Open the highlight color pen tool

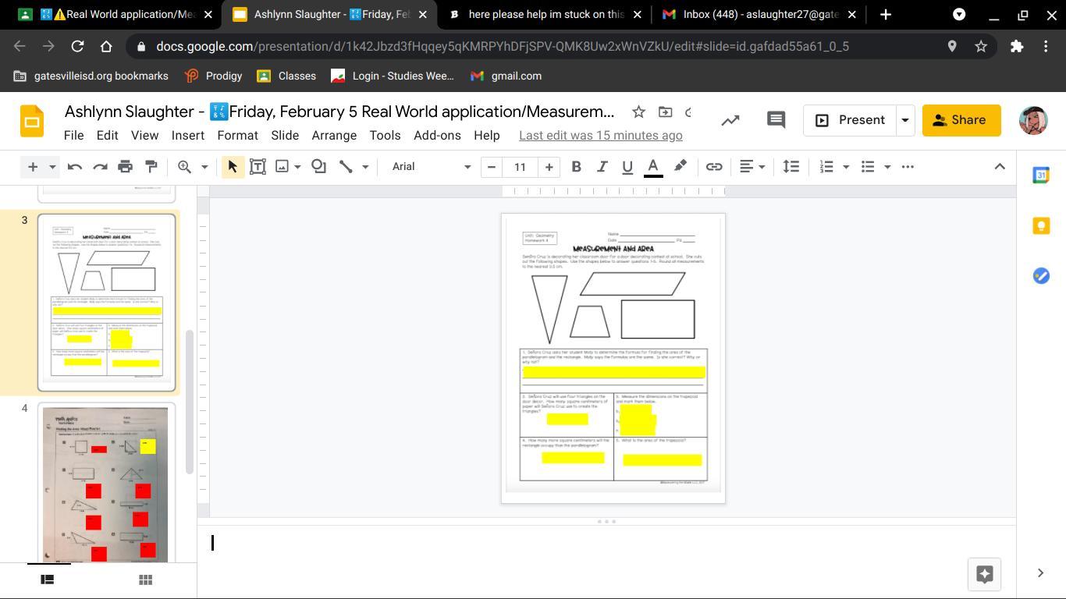pyautogui.click(x=680, y=166)
